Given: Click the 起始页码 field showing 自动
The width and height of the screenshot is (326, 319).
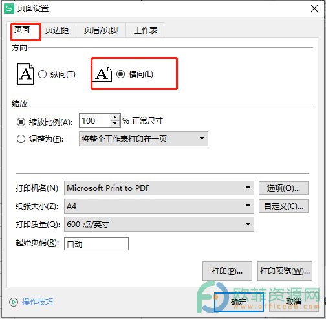Looking at the screenshot, I should (96, 244).
